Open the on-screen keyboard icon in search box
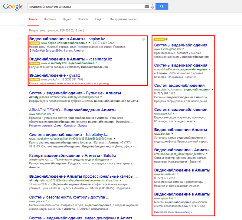This screenshot has width=242, height=220. coord(147,6)
